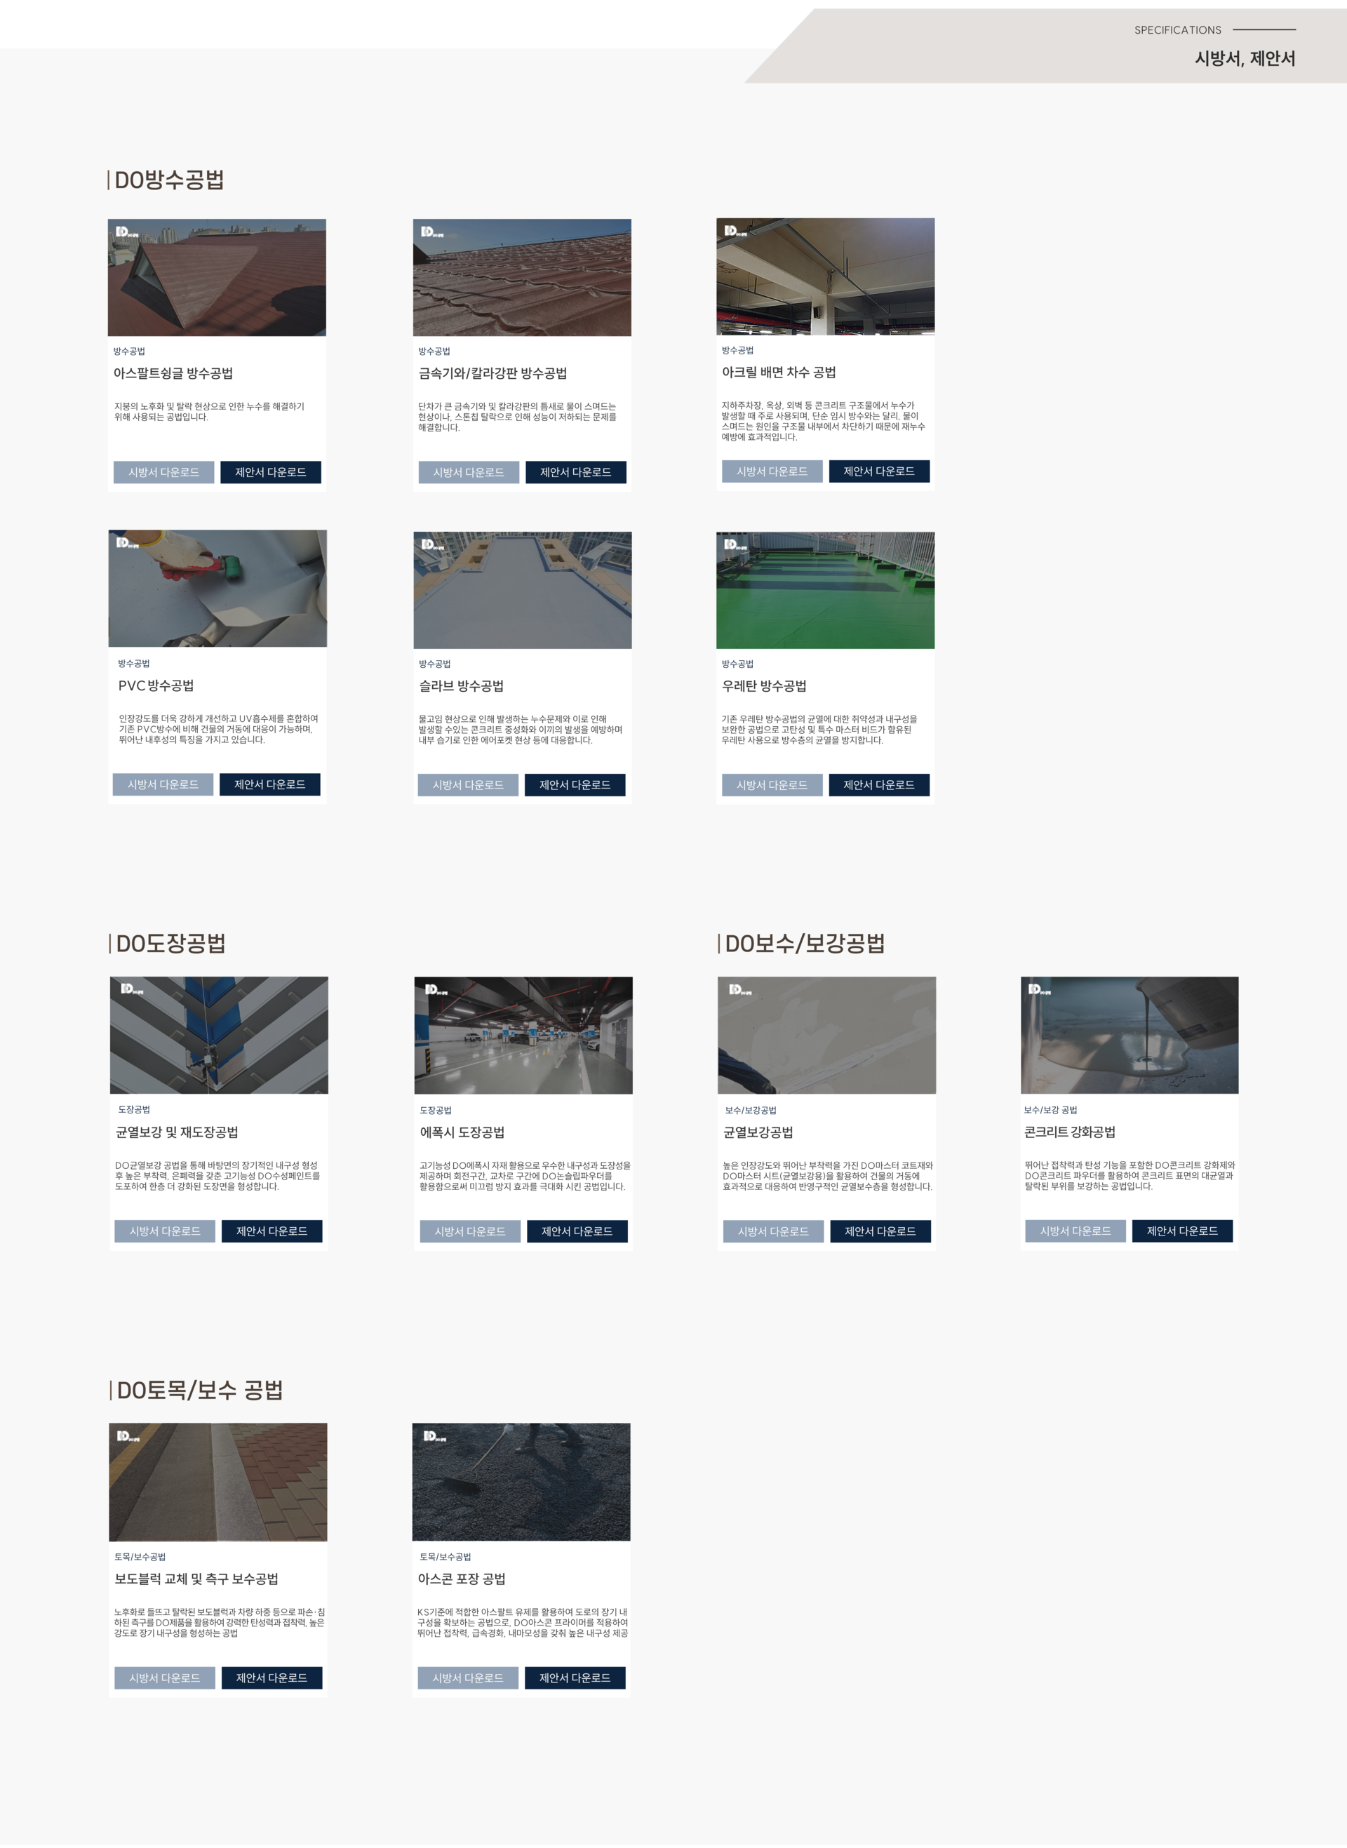Open the 아스팔트슁글 방수공법 roof thumbnail
This screenshot has height=1848, width=1347.
[x=217, y=277]
